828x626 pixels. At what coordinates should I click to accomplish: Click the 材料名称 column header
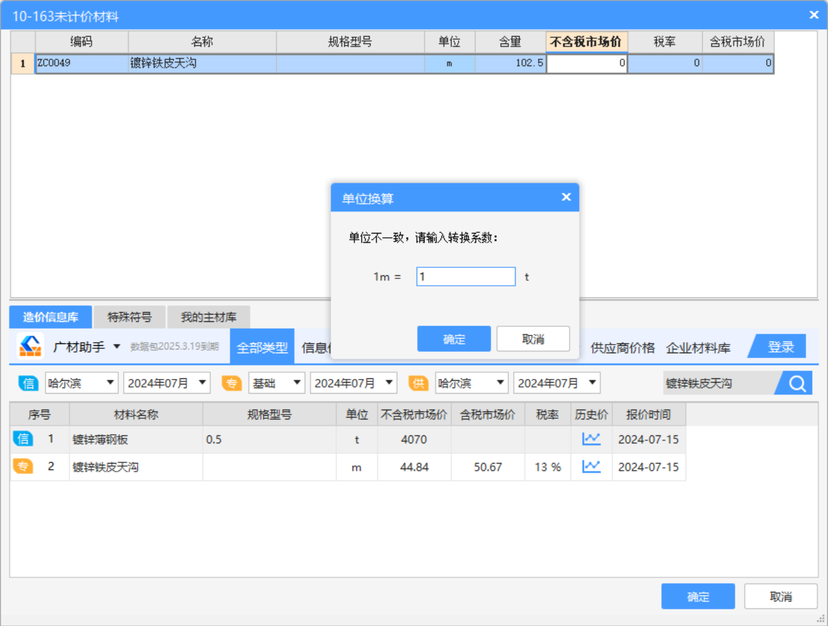[136, 414]
